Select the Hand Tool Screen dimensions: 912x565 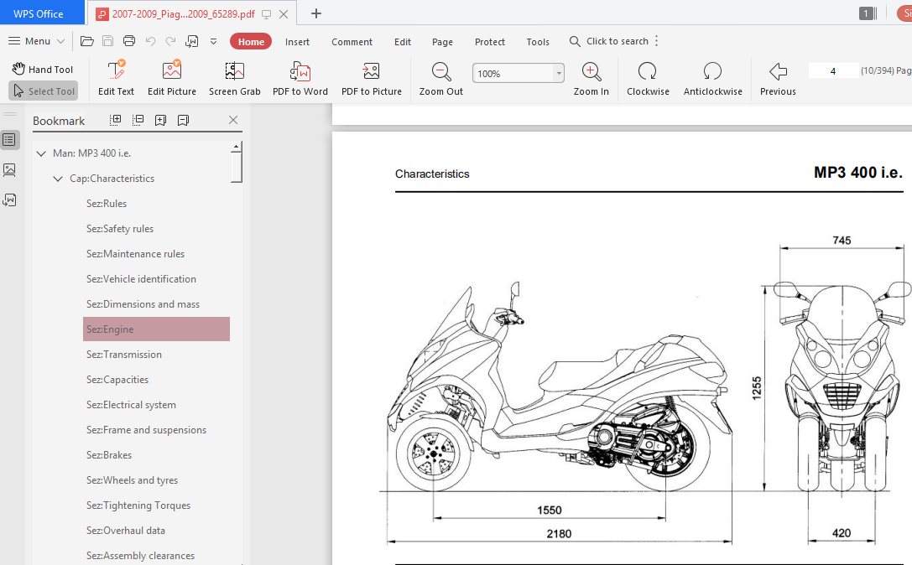(43, 70)
